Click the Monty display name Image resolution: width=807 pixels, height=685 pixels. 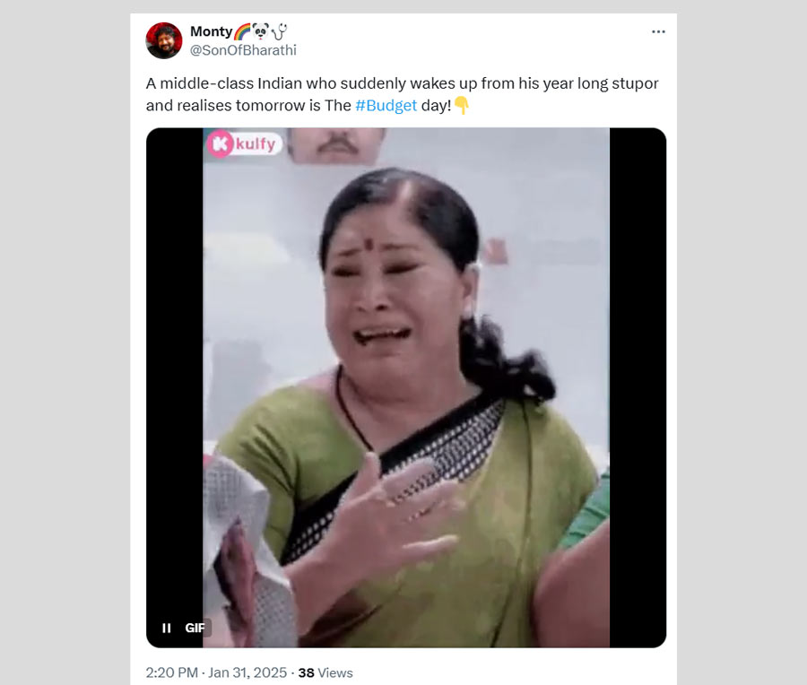point(211,32)
